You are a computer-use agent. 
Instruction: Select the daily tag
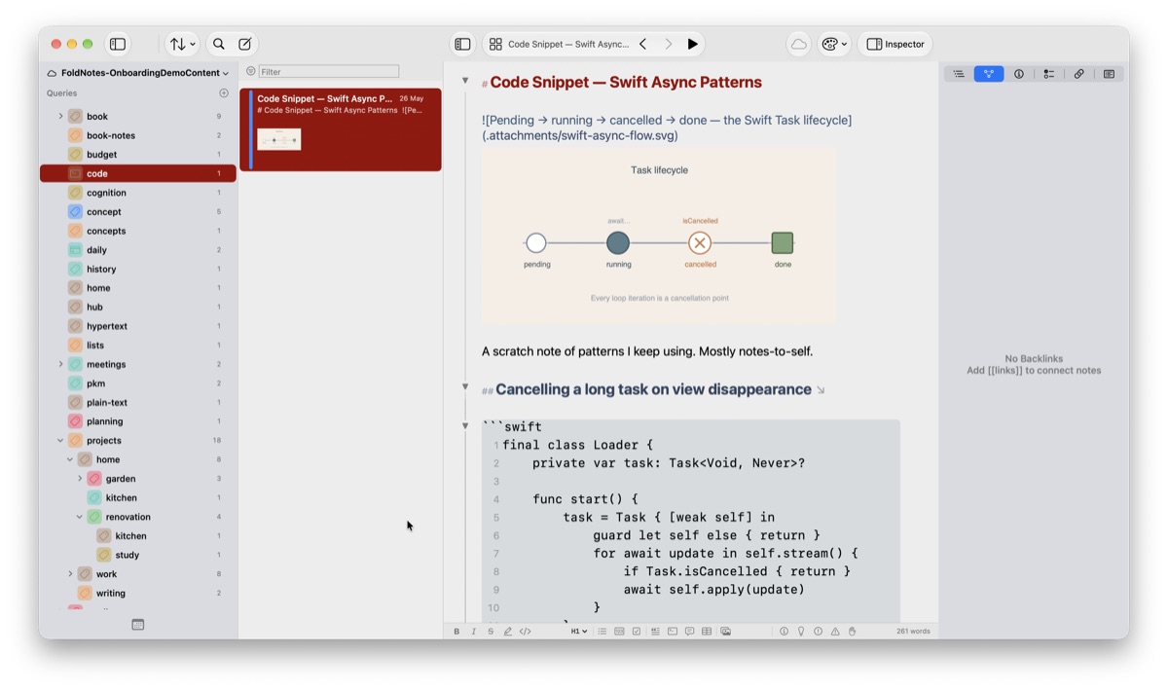point(137,250)
